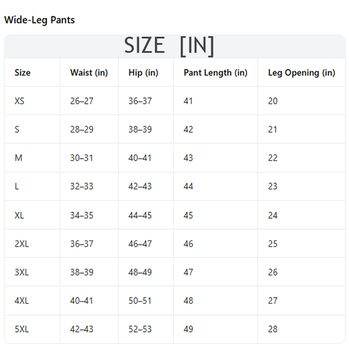
Task: Click the 3XL pant length 47
Action: [188, 272]
